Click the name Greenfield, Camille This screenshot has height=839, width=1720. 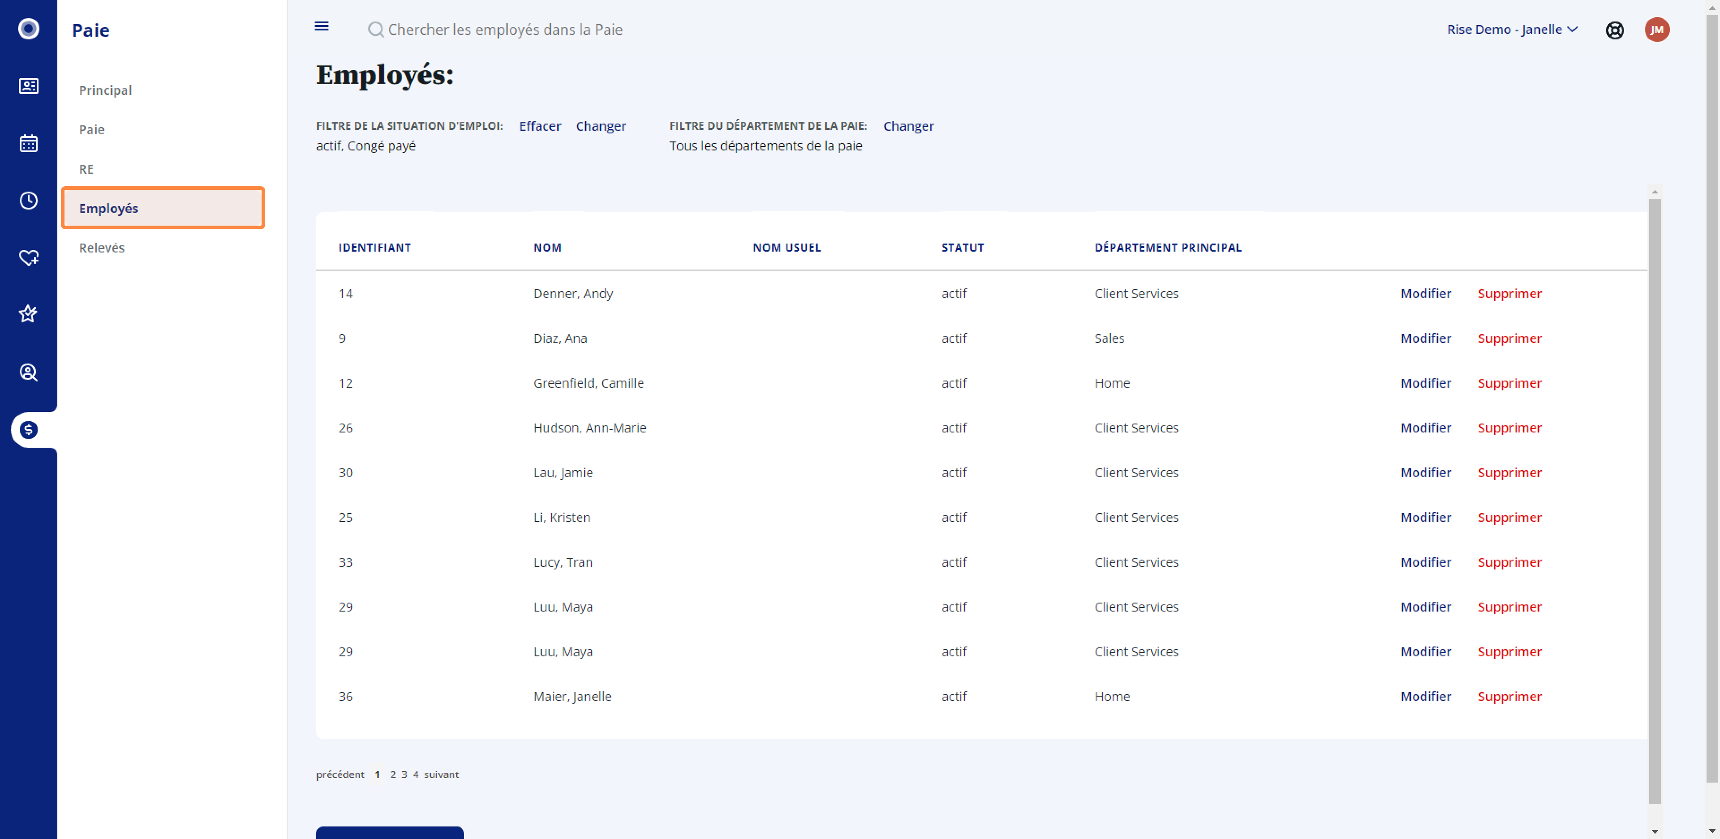pos(588,383)
